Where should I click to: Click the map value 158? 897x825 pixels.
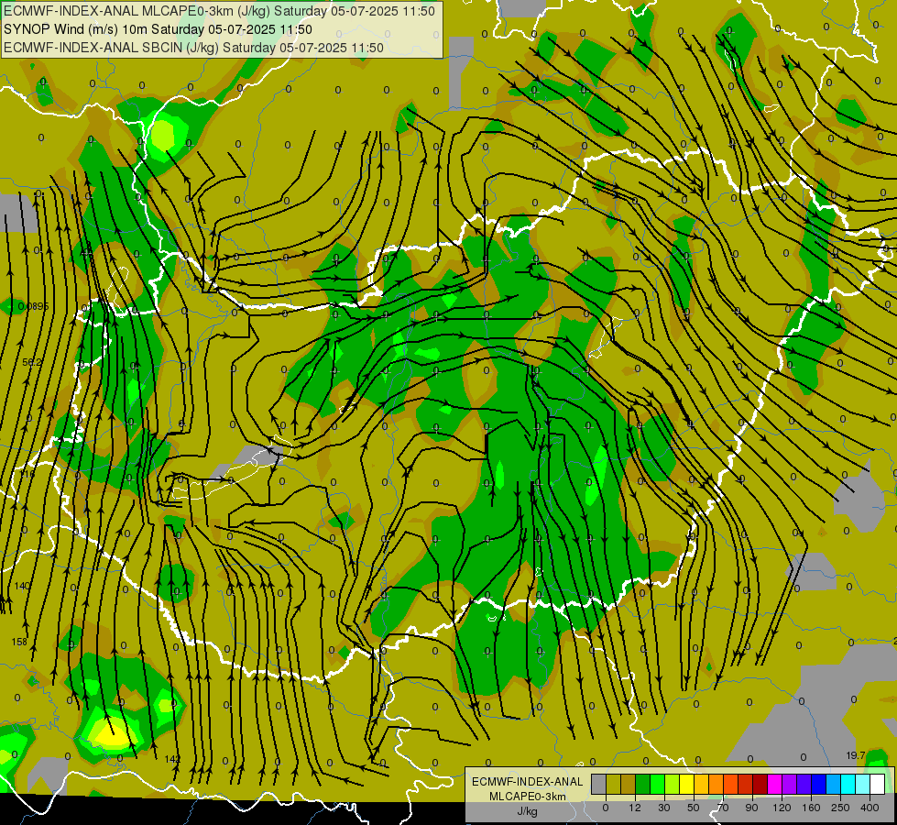click(19, 642)
